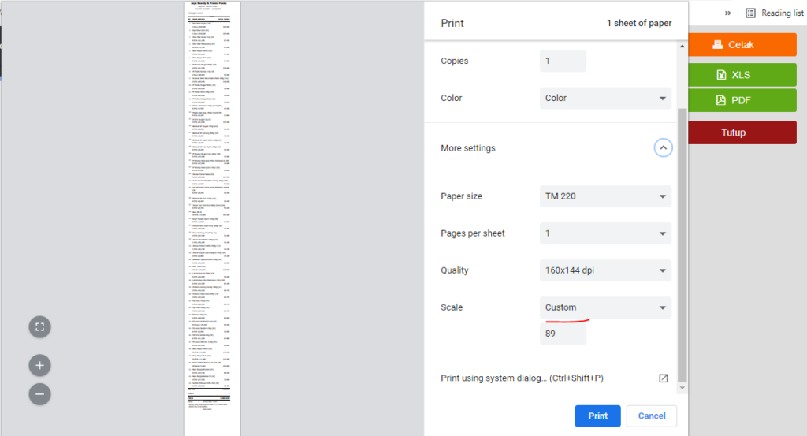Image resolution: width=807 pixels, height=436 pixels.
Task: Open the Color dropdown
Action: pos(605,98)
